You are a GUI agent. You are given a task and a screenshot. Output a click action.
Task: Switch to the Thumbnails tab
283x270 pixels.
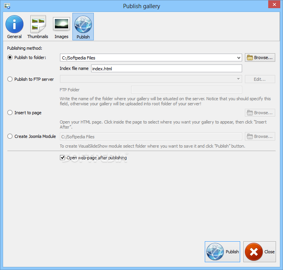tap(38, 27)
